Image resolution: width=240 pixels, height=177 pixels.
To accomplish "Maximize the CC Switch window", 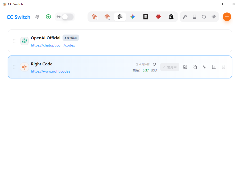I will point(221,4).
